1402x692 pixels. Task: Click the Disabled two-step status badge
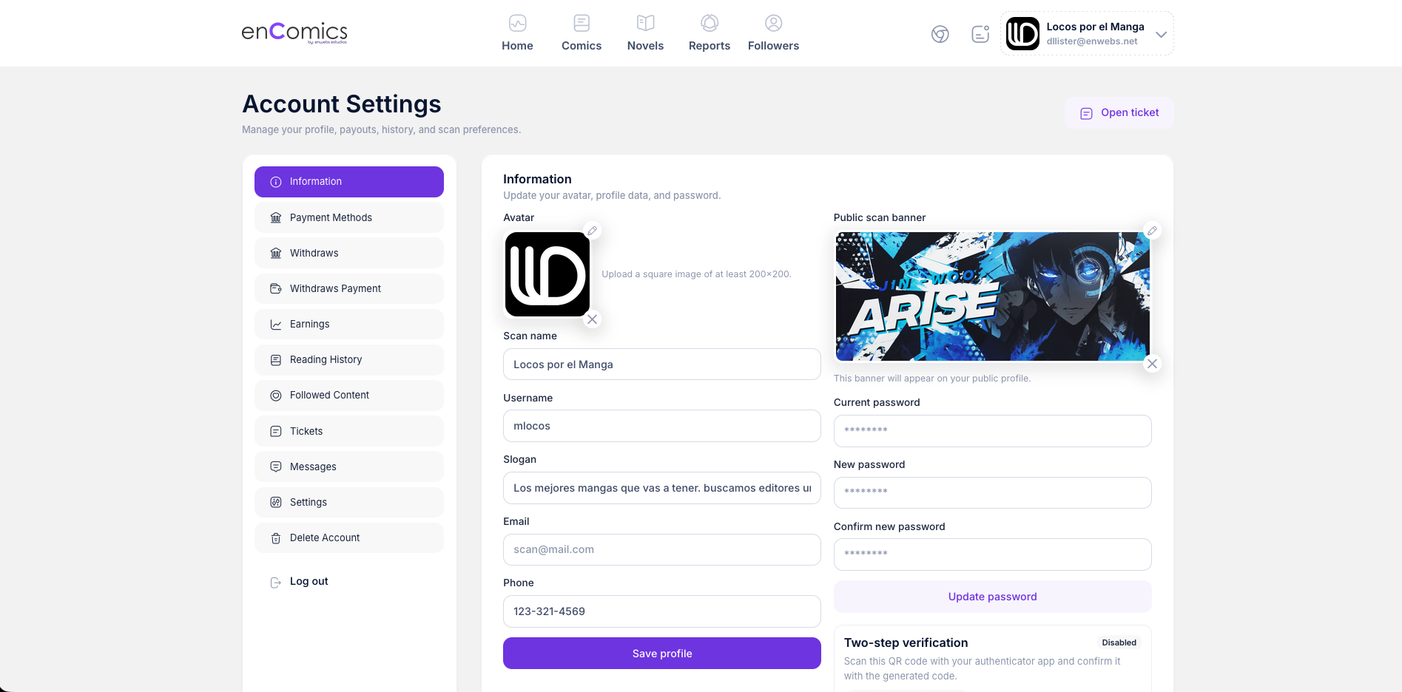click(x=1119, y=642)
